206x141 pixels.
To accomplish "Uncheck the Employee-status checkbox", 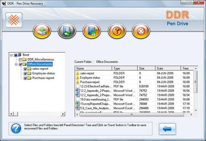I will tap(25, 74).
